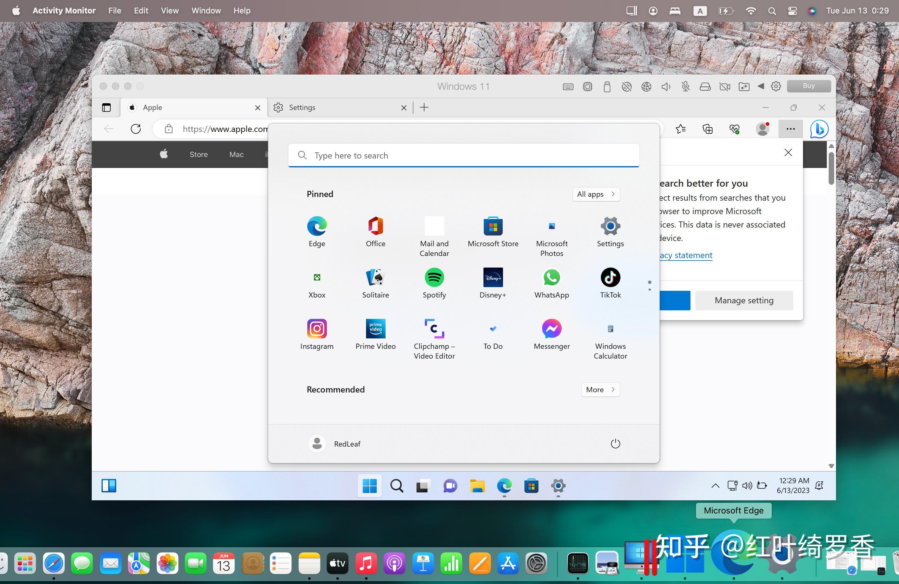The height and width of the screenshot is (584, 899).
Task: Open the Parallels configuration gear icon
Action: pos(775,86)
